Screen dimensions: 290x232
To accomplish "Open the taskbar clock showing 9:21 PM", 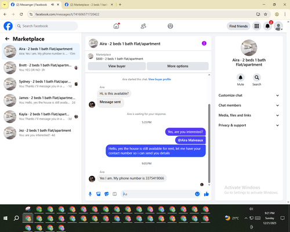I will click(270, 218).
